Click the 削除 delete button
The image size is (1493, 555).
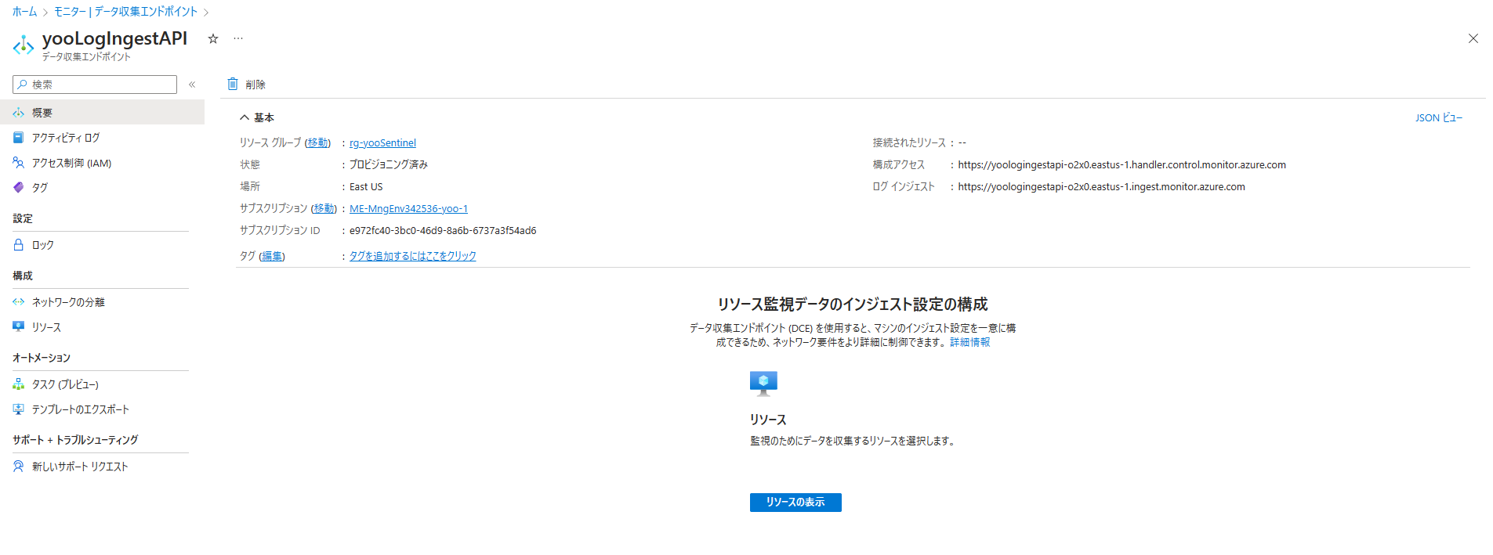click(246, 84)
